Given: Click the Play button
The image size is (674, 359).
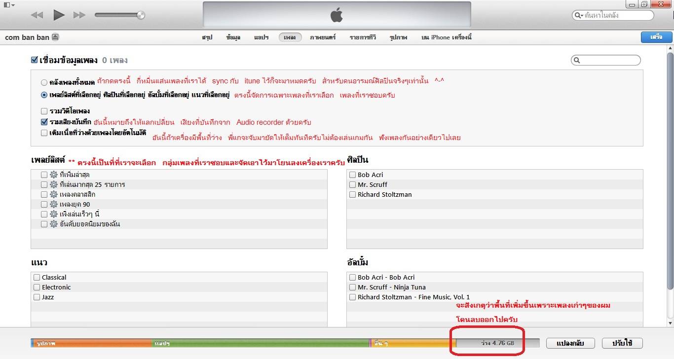Looking at the screenshot, I should coord(59,15).
